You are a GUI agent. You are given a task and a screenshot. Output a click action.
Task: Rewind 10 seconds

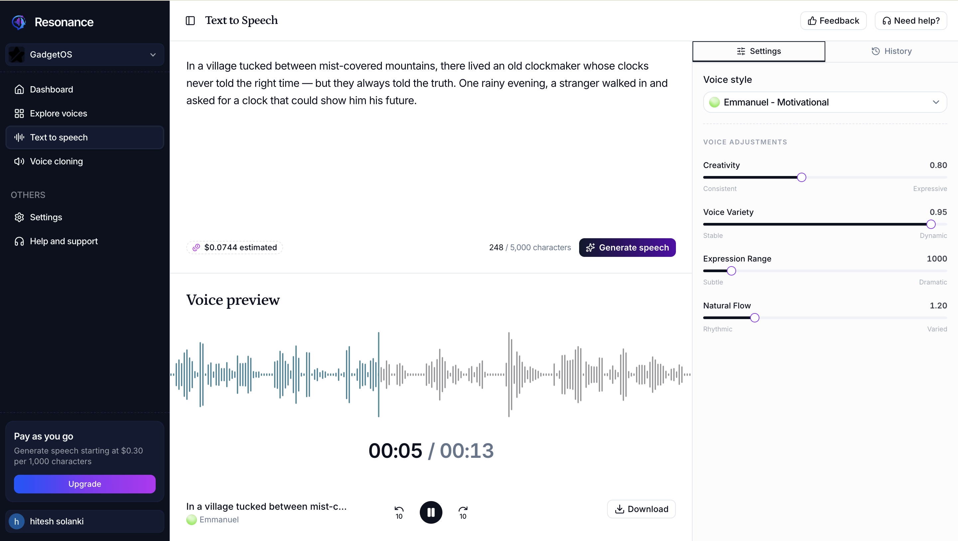(x=399, y=512)
